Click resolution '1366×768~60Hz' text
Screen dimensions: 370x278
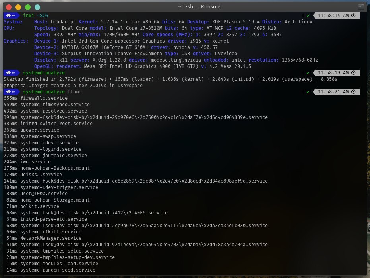pyautogui.click(x=300, y=60)
